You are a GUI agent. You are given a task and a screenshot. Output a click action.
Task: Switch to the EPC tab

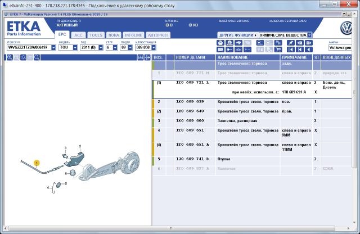point(62,34)
